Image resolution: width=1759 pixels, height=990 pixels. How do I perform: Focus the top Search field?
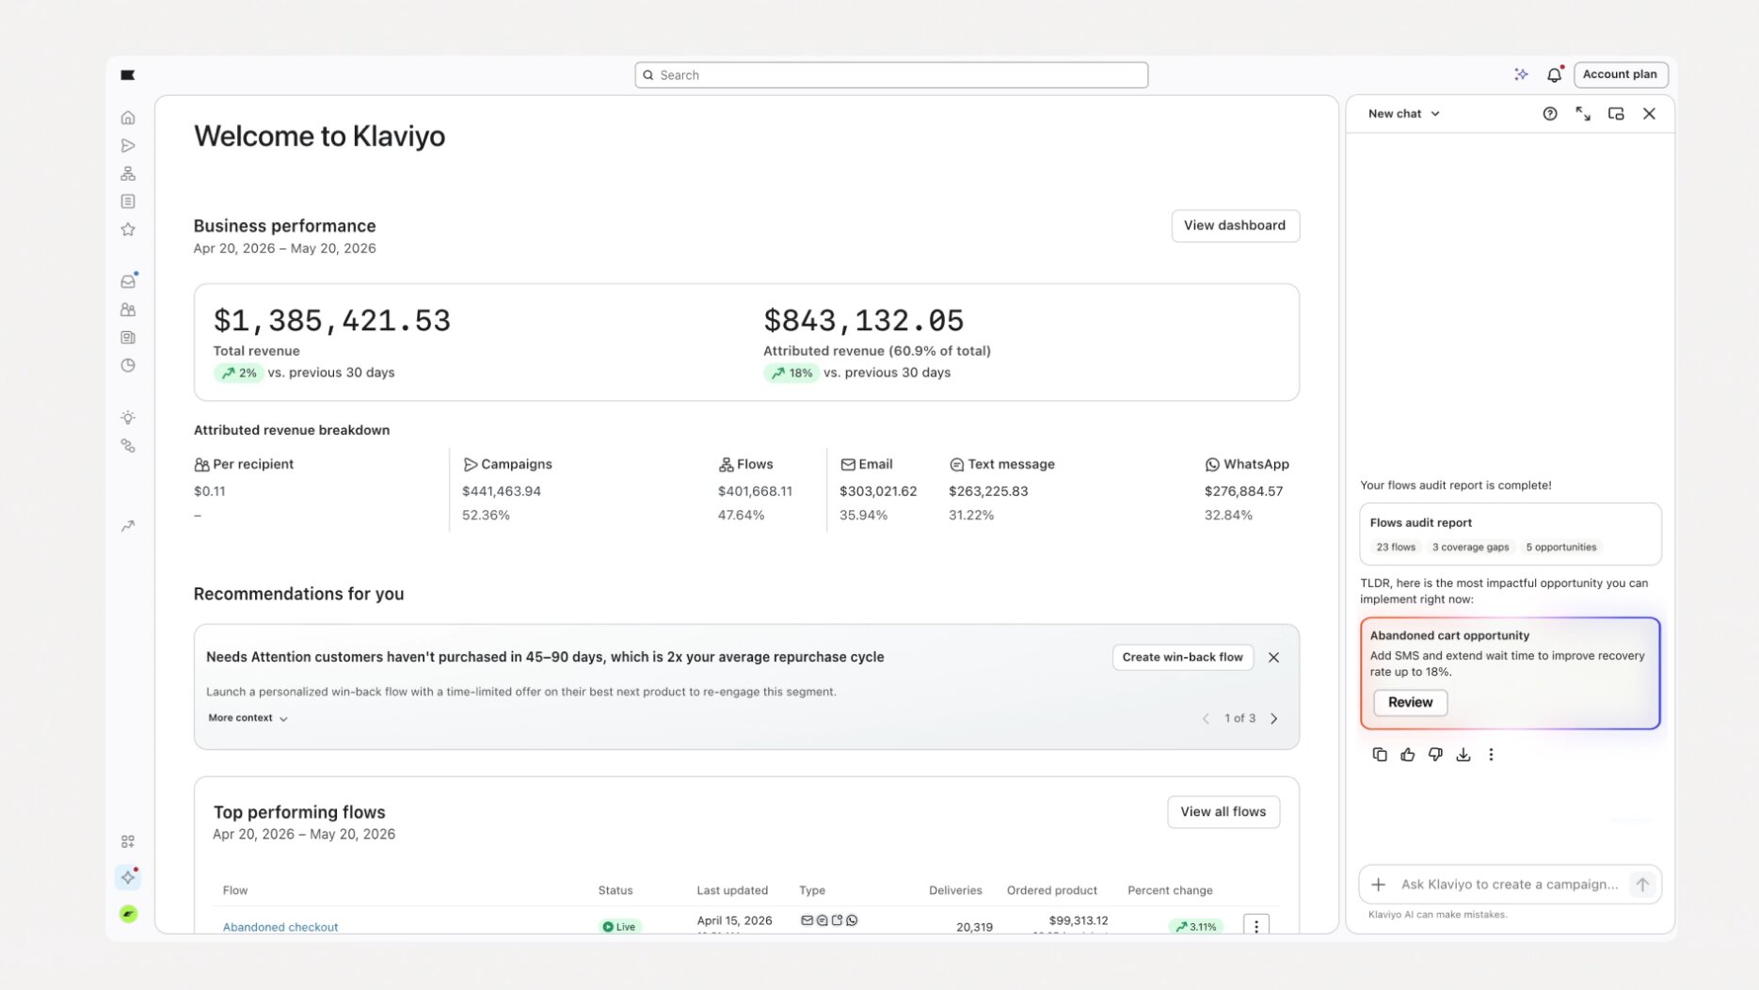click(x=890, y=75)
